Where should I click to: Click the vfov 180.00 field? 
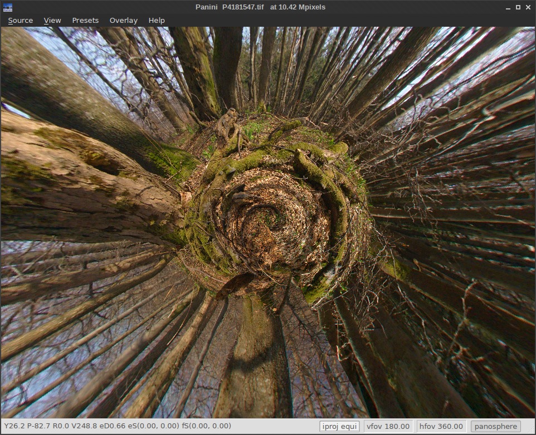388,426
